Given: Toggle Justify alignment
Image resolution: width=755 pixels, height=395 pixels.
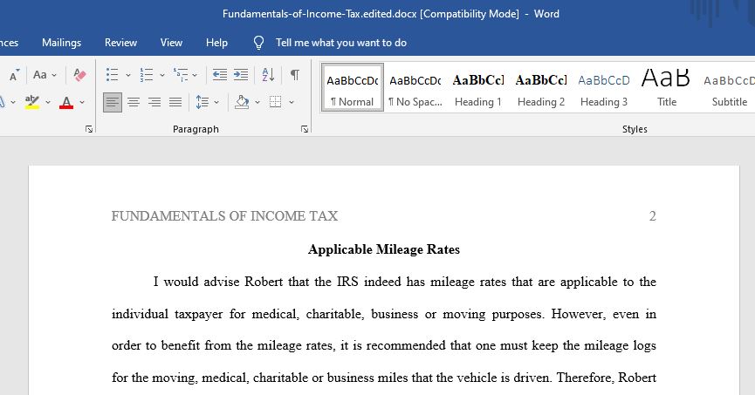Looking at the screenshot, I should coord(175,102).
